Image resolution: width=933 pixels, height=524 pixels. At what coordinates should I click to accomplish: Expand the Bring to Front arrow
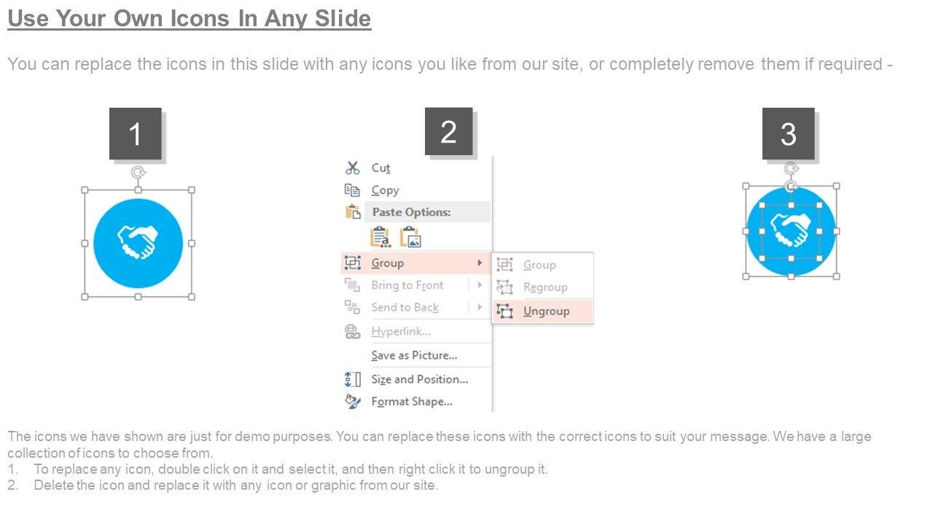[x=480, y=285]
